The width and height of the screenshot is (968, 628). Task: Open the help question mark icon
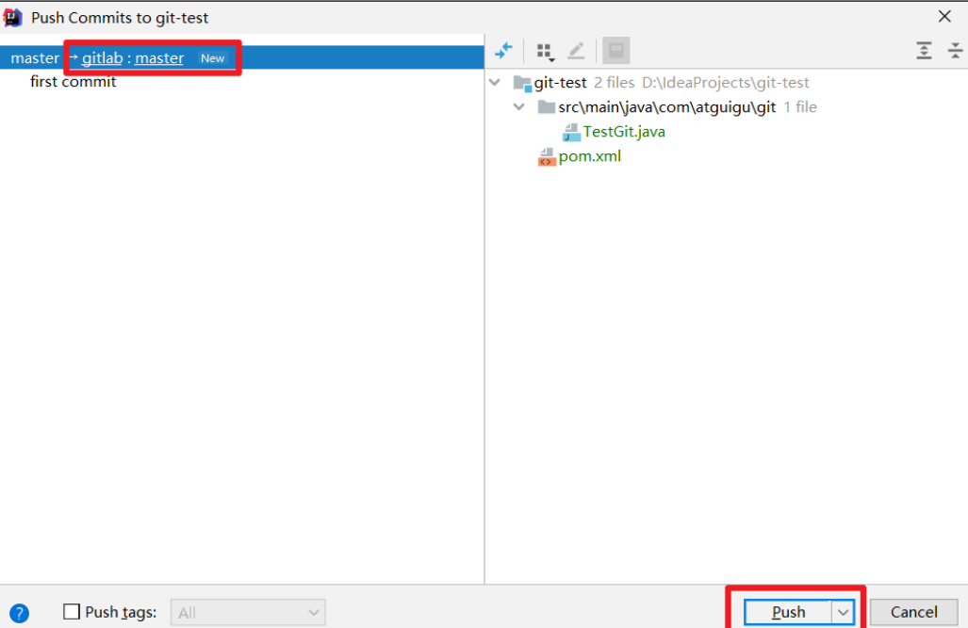tap(19, 613)
